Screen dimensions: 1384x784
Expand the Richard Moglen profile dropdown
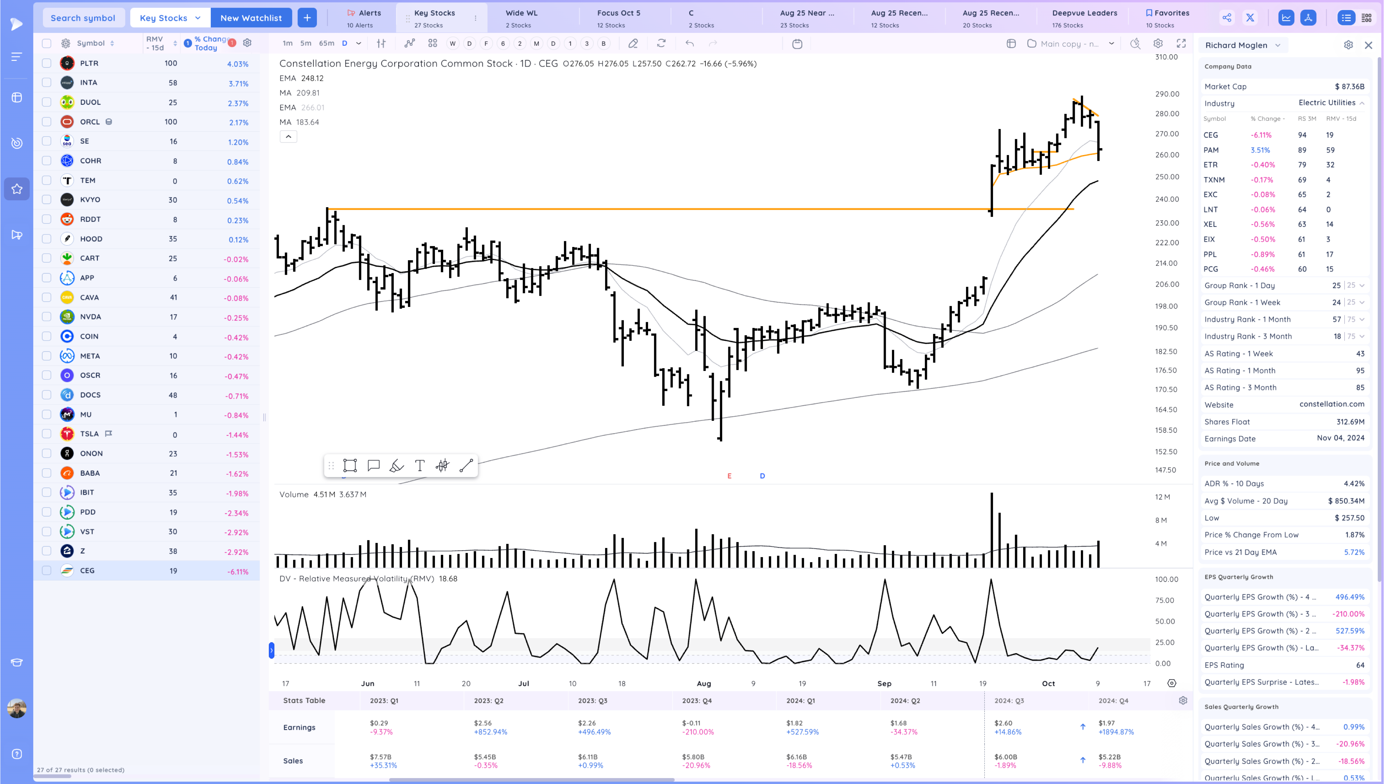pos(1242,45)
